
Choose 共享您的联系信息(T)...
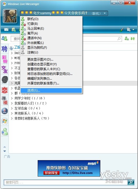coord(51,83)
